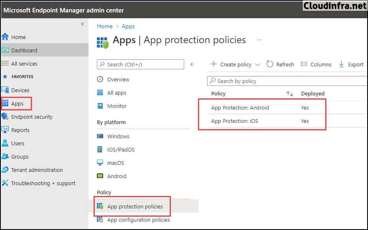
Task: Click the Favorites star icon
Action: click(5, 76)
